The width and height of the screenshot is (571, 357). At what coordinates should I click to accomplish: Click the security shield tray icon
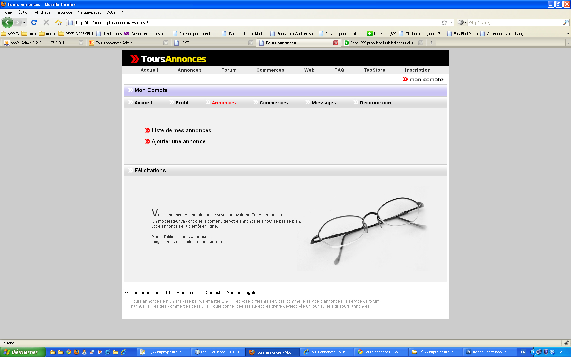point(546,352)
